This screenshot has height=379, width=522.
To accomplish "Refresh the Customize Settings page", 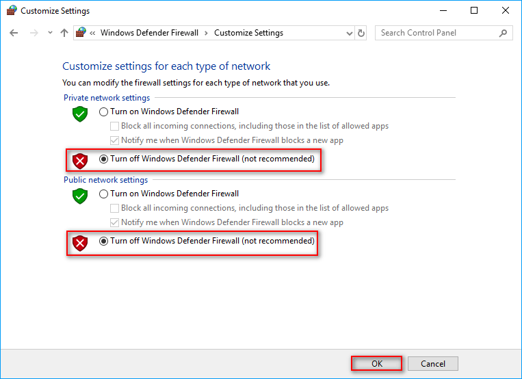I will [361, 34].
